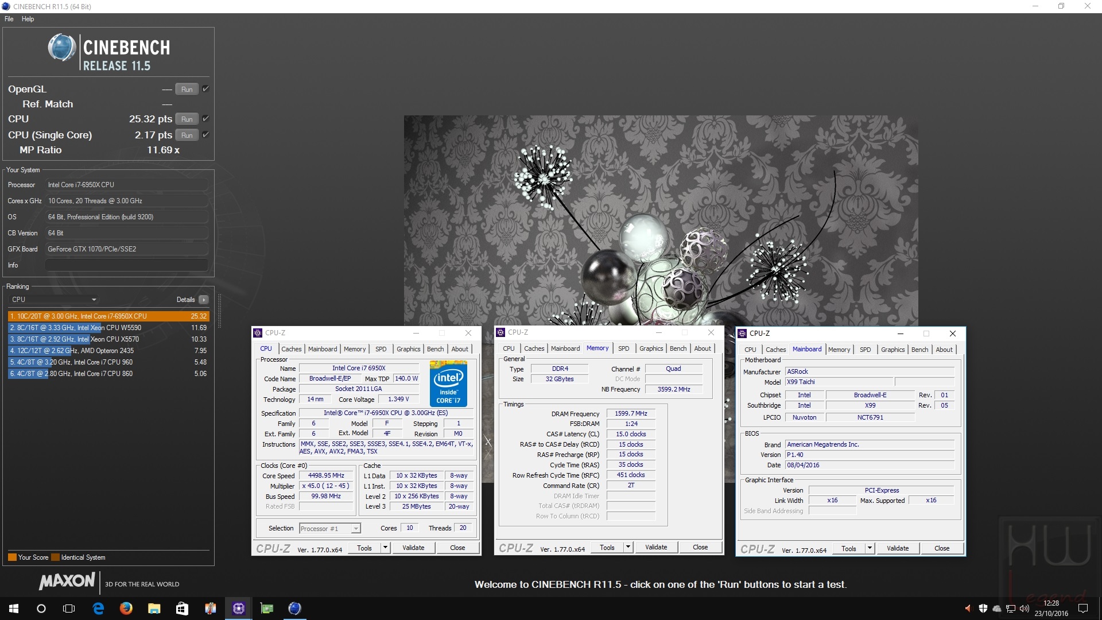Click the Cinebench title bar app icon
Screen dimensions: 1102x620
6,6
